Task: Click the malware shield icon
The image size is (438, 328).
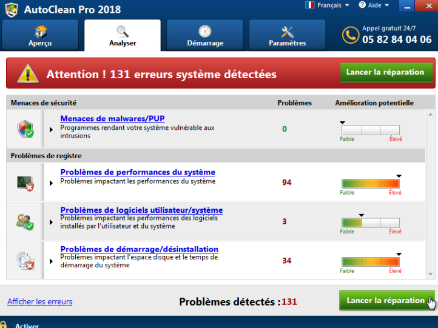Action: (25, 129)
